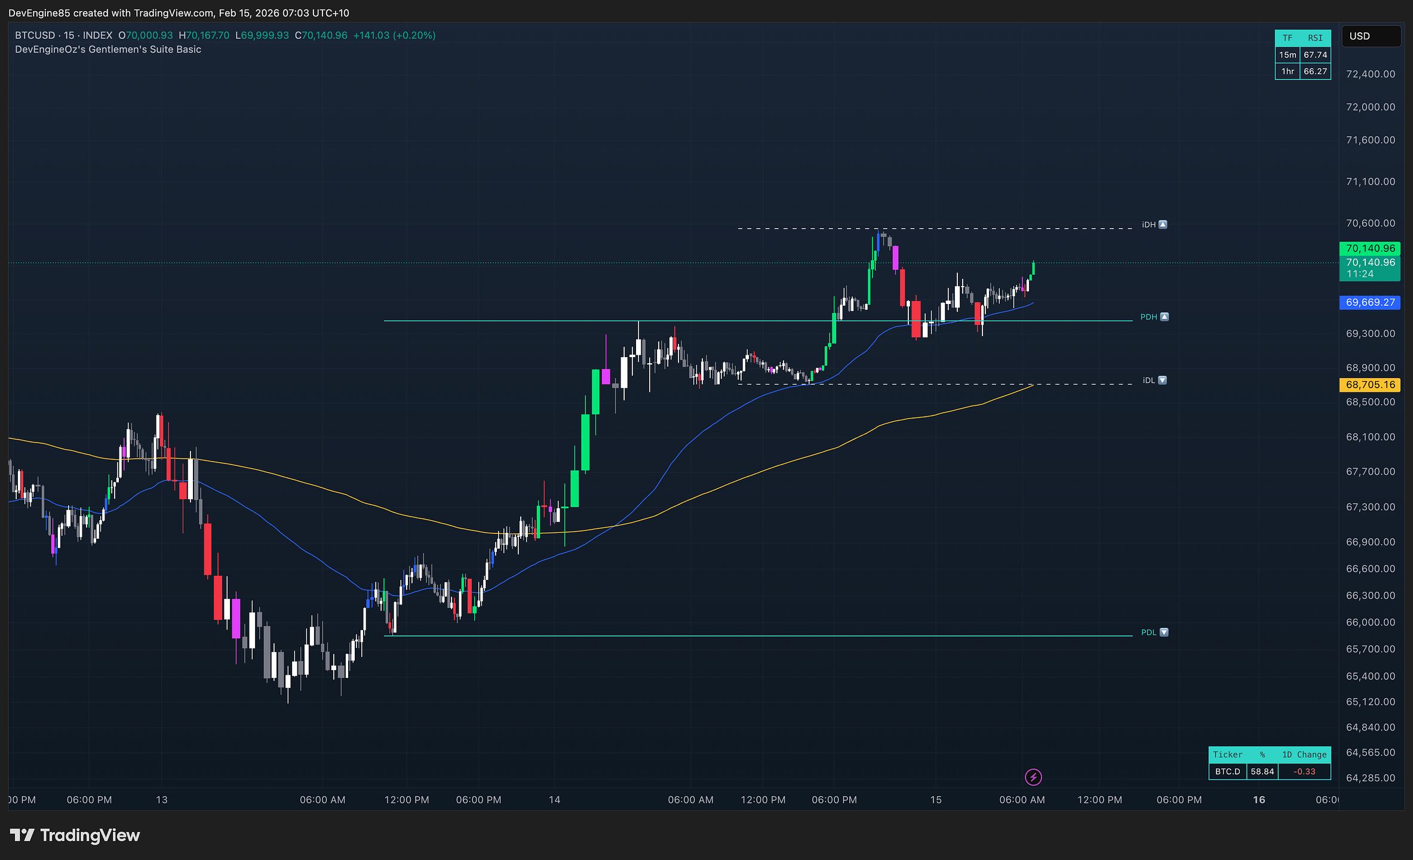Viewport: 1413px width, 860px height.
Task: Click the 11:24 candle countdown timer
Action: 1360,274
